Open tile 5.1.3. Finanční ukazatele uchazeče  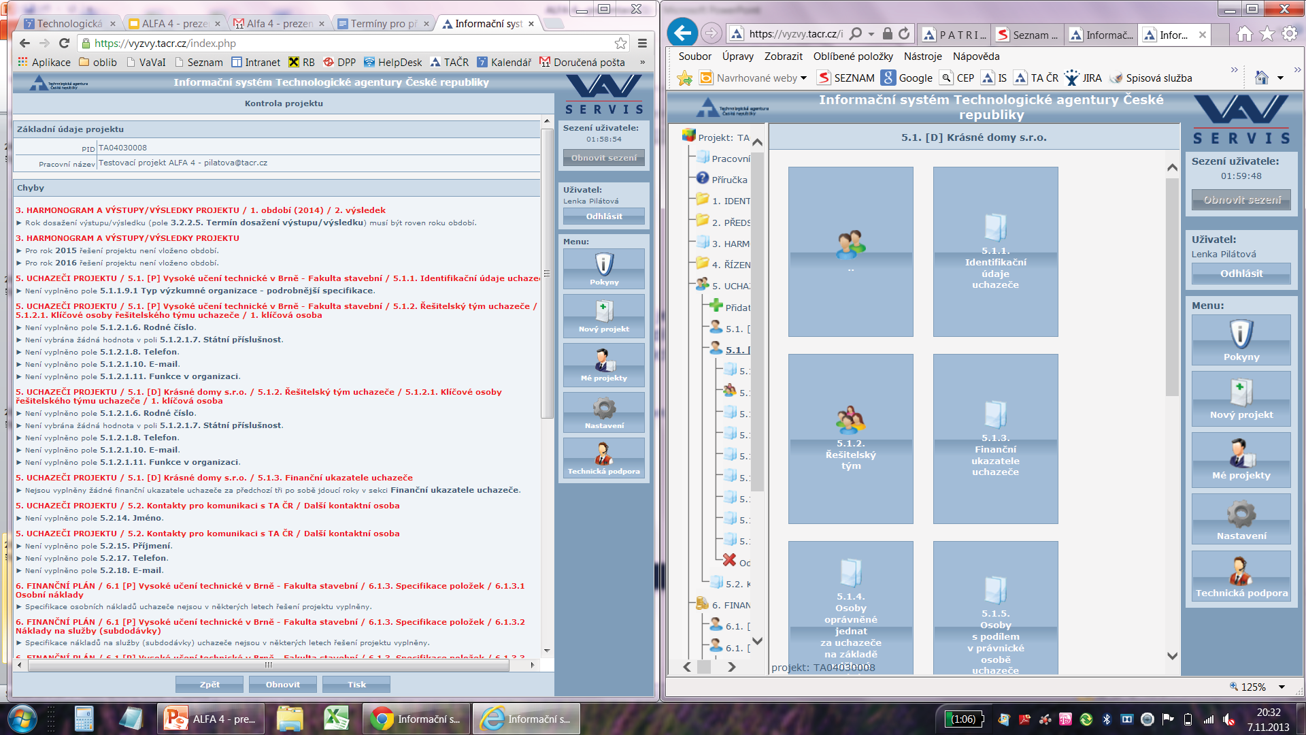click(x=995, y=439)
